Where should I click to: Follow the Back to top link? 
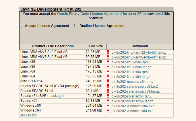(x=28, y=115)
